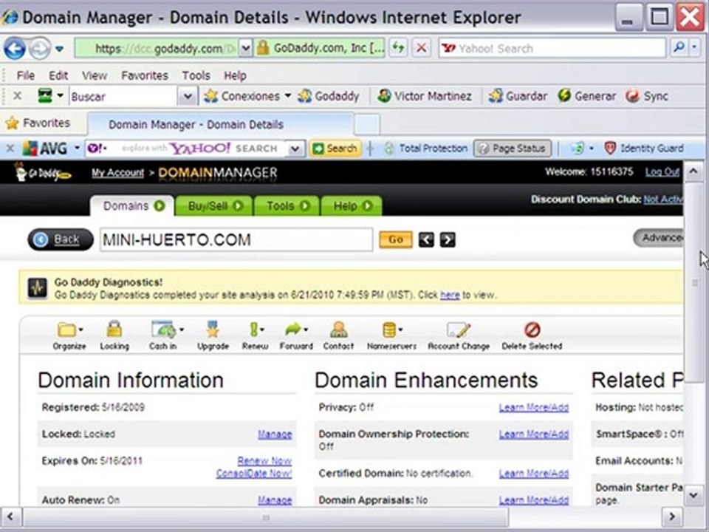709x532 pixels.
Task: Open the My Account link
Action: (x=117, y=173)
